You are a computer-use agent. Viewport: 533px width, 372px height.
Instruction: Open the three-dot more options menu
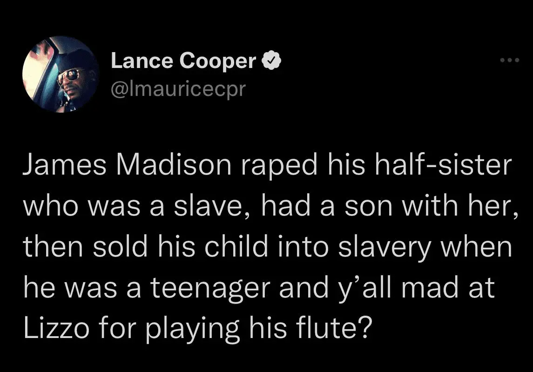pyautogui.click(x=508, y=61)
